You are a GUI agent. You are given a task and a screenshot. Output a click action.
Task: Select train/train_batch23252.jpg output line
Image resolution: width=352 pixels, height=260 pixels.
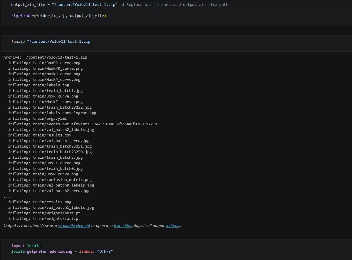(50, 107)
